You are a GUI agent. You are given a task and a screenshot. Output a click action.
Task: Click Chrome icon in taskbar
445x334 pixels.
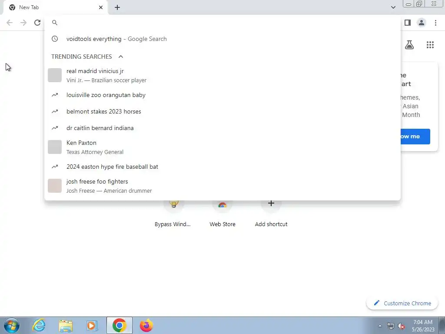click(119, 325)
